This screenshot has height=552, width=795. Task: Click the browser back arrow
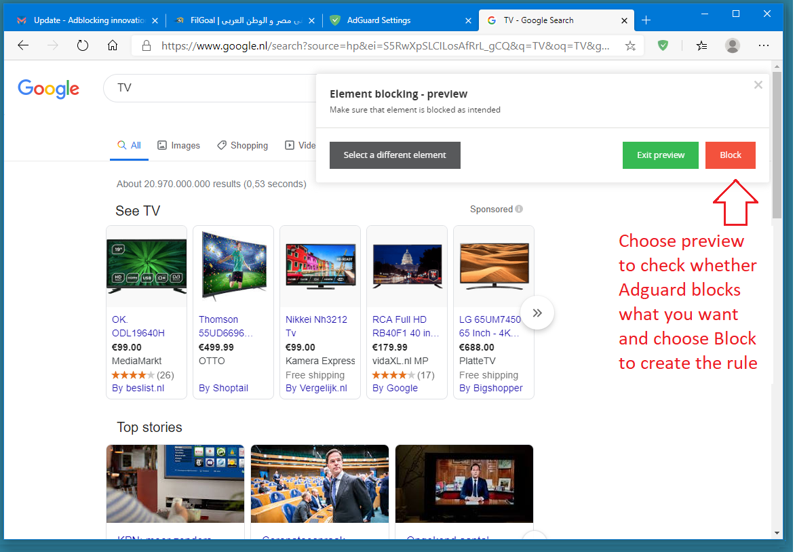pyautogui.click(x=23, y=45)
